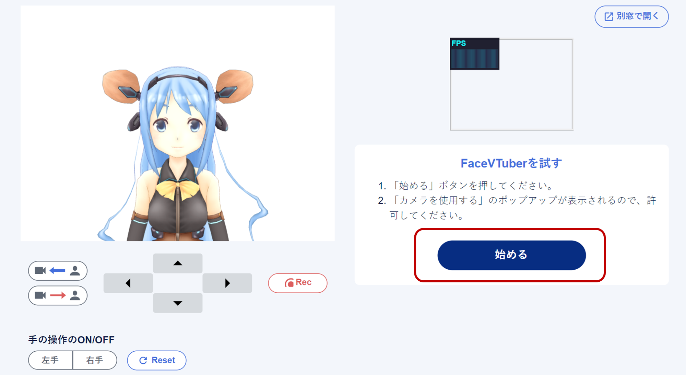Click the left arrow camera control
The height and width of the screenshot is (375, 686).
point(128,283)
